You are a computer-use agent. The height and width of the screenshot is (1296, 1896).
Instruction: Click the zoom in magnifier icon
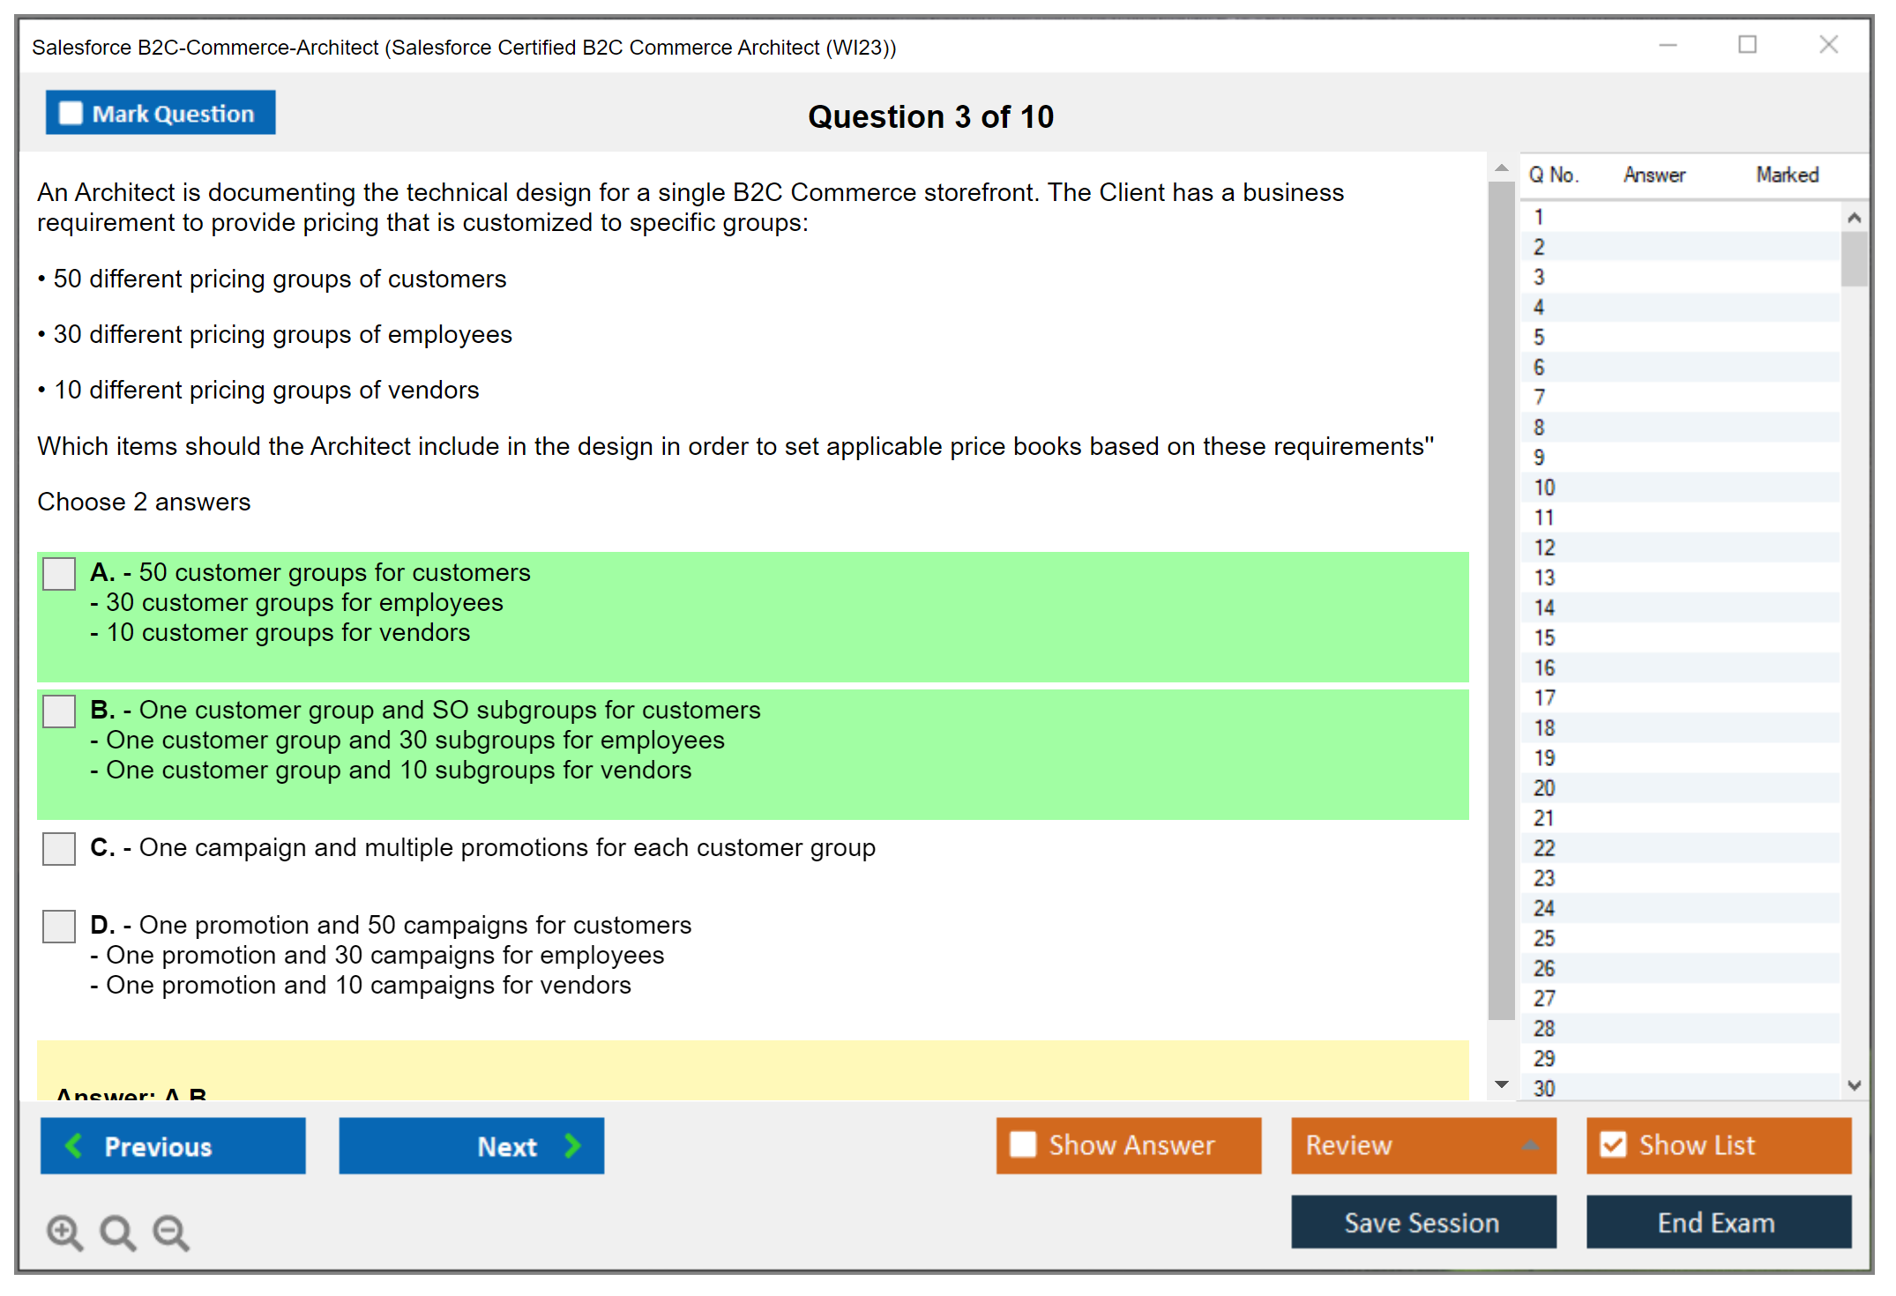click(64, 1232)
